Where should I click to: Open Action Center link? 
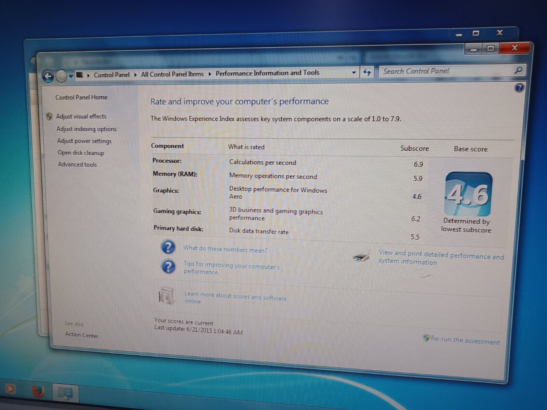[x=82, y=335]
